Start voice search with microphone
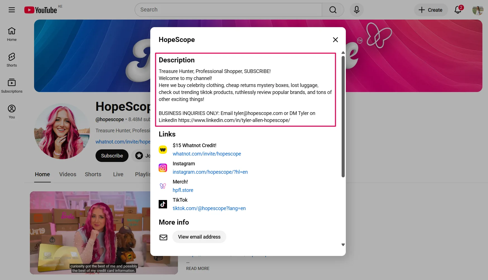 [356, 10]
